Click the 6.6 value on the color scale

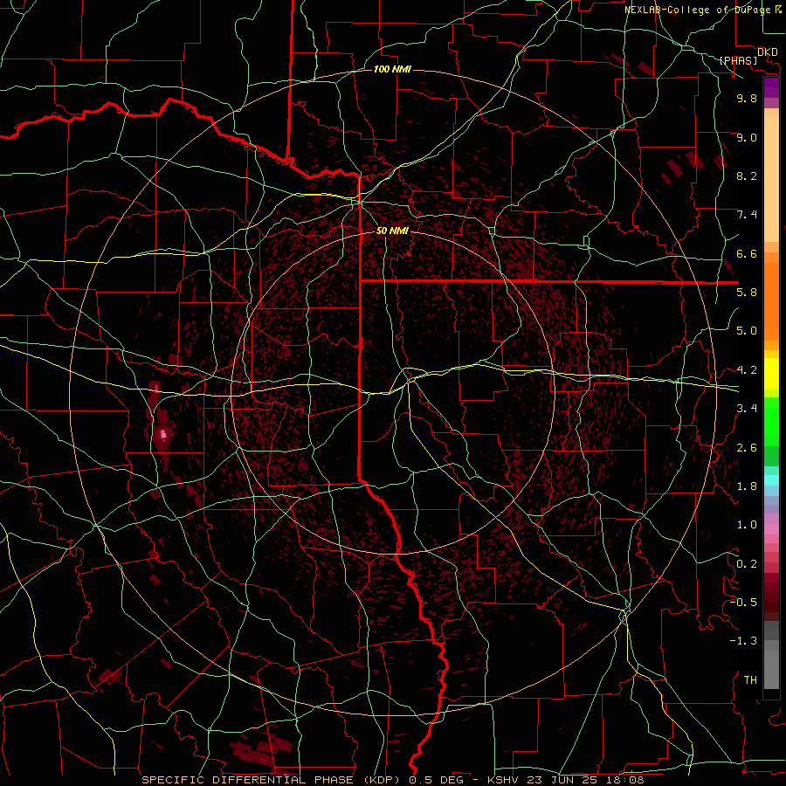point(747,253)
